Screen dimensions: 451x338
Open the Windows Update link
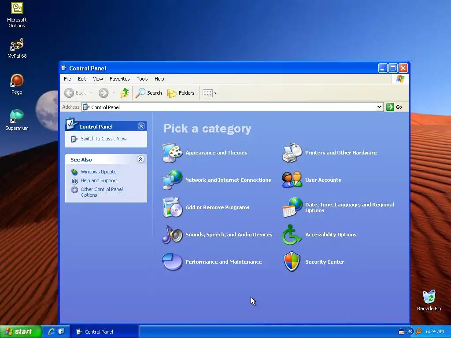coord(98,172)
